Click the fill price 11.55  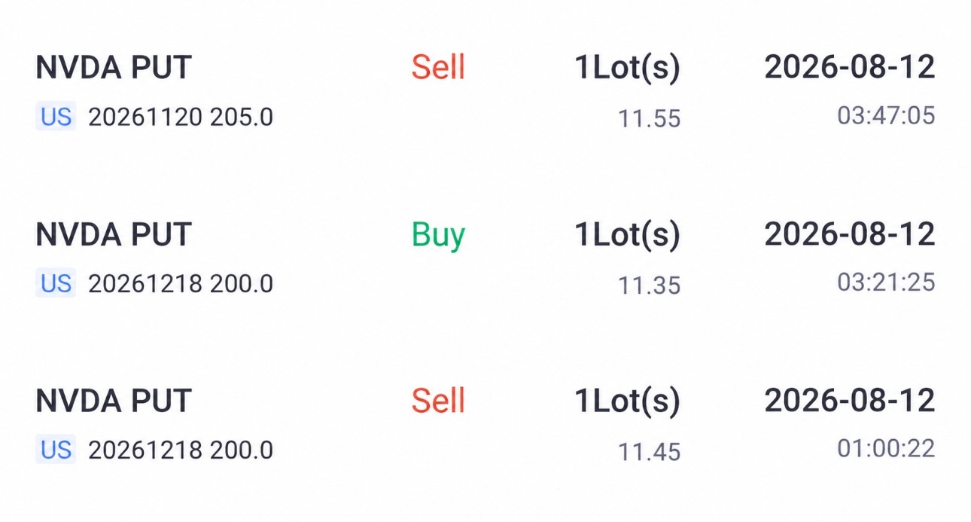650,119
